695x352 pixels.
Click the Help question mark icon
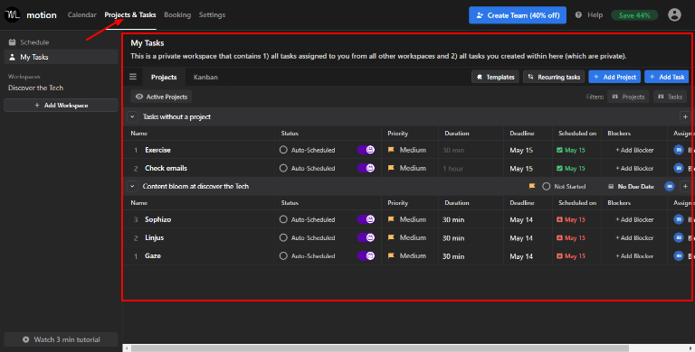tap(578, 15)
